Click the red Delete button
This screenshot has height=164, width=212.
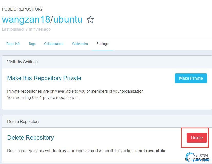[197, 138]
